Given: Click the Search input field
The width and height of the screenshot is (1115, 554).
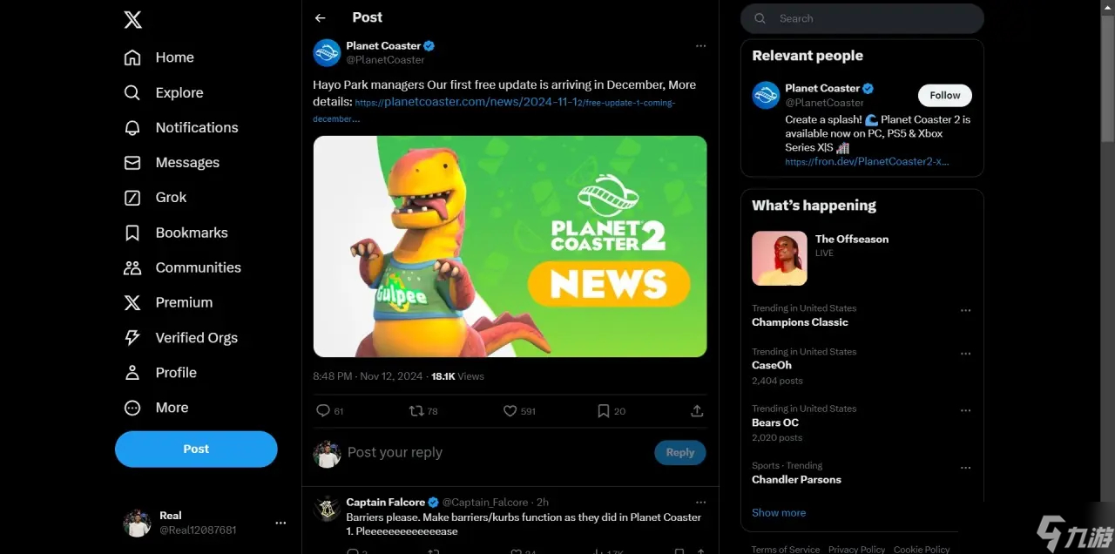Looking at the screenshot, I should coord(871,18).
